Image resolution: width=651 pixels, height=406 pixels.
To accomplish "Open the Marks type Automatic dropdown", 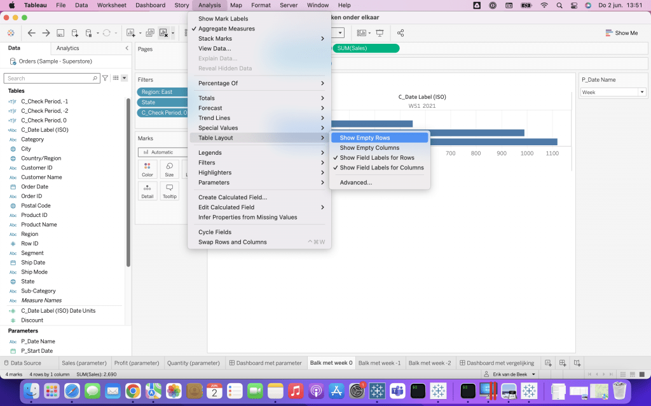I will point(162,152).
